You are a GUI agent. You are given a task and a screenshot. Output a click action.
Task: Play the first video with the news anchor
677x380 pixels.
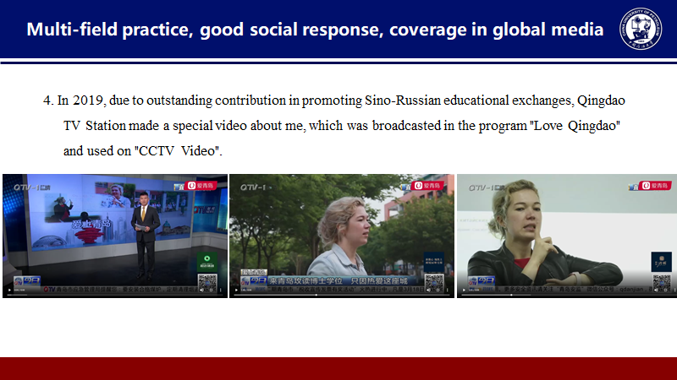pos(8,291)
